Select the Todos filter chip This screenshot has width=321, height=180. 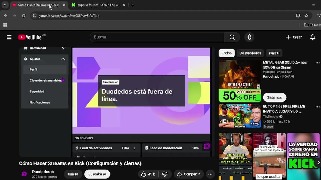click(x=227, y=53)
